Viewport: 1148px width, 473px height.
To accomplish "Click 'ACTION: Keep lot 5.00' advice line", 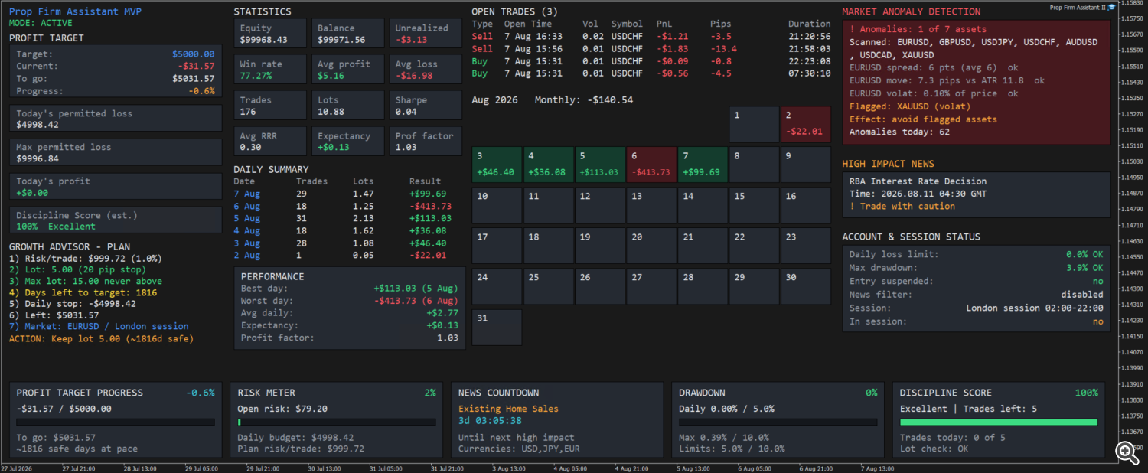I will click(x=101, y=338).
